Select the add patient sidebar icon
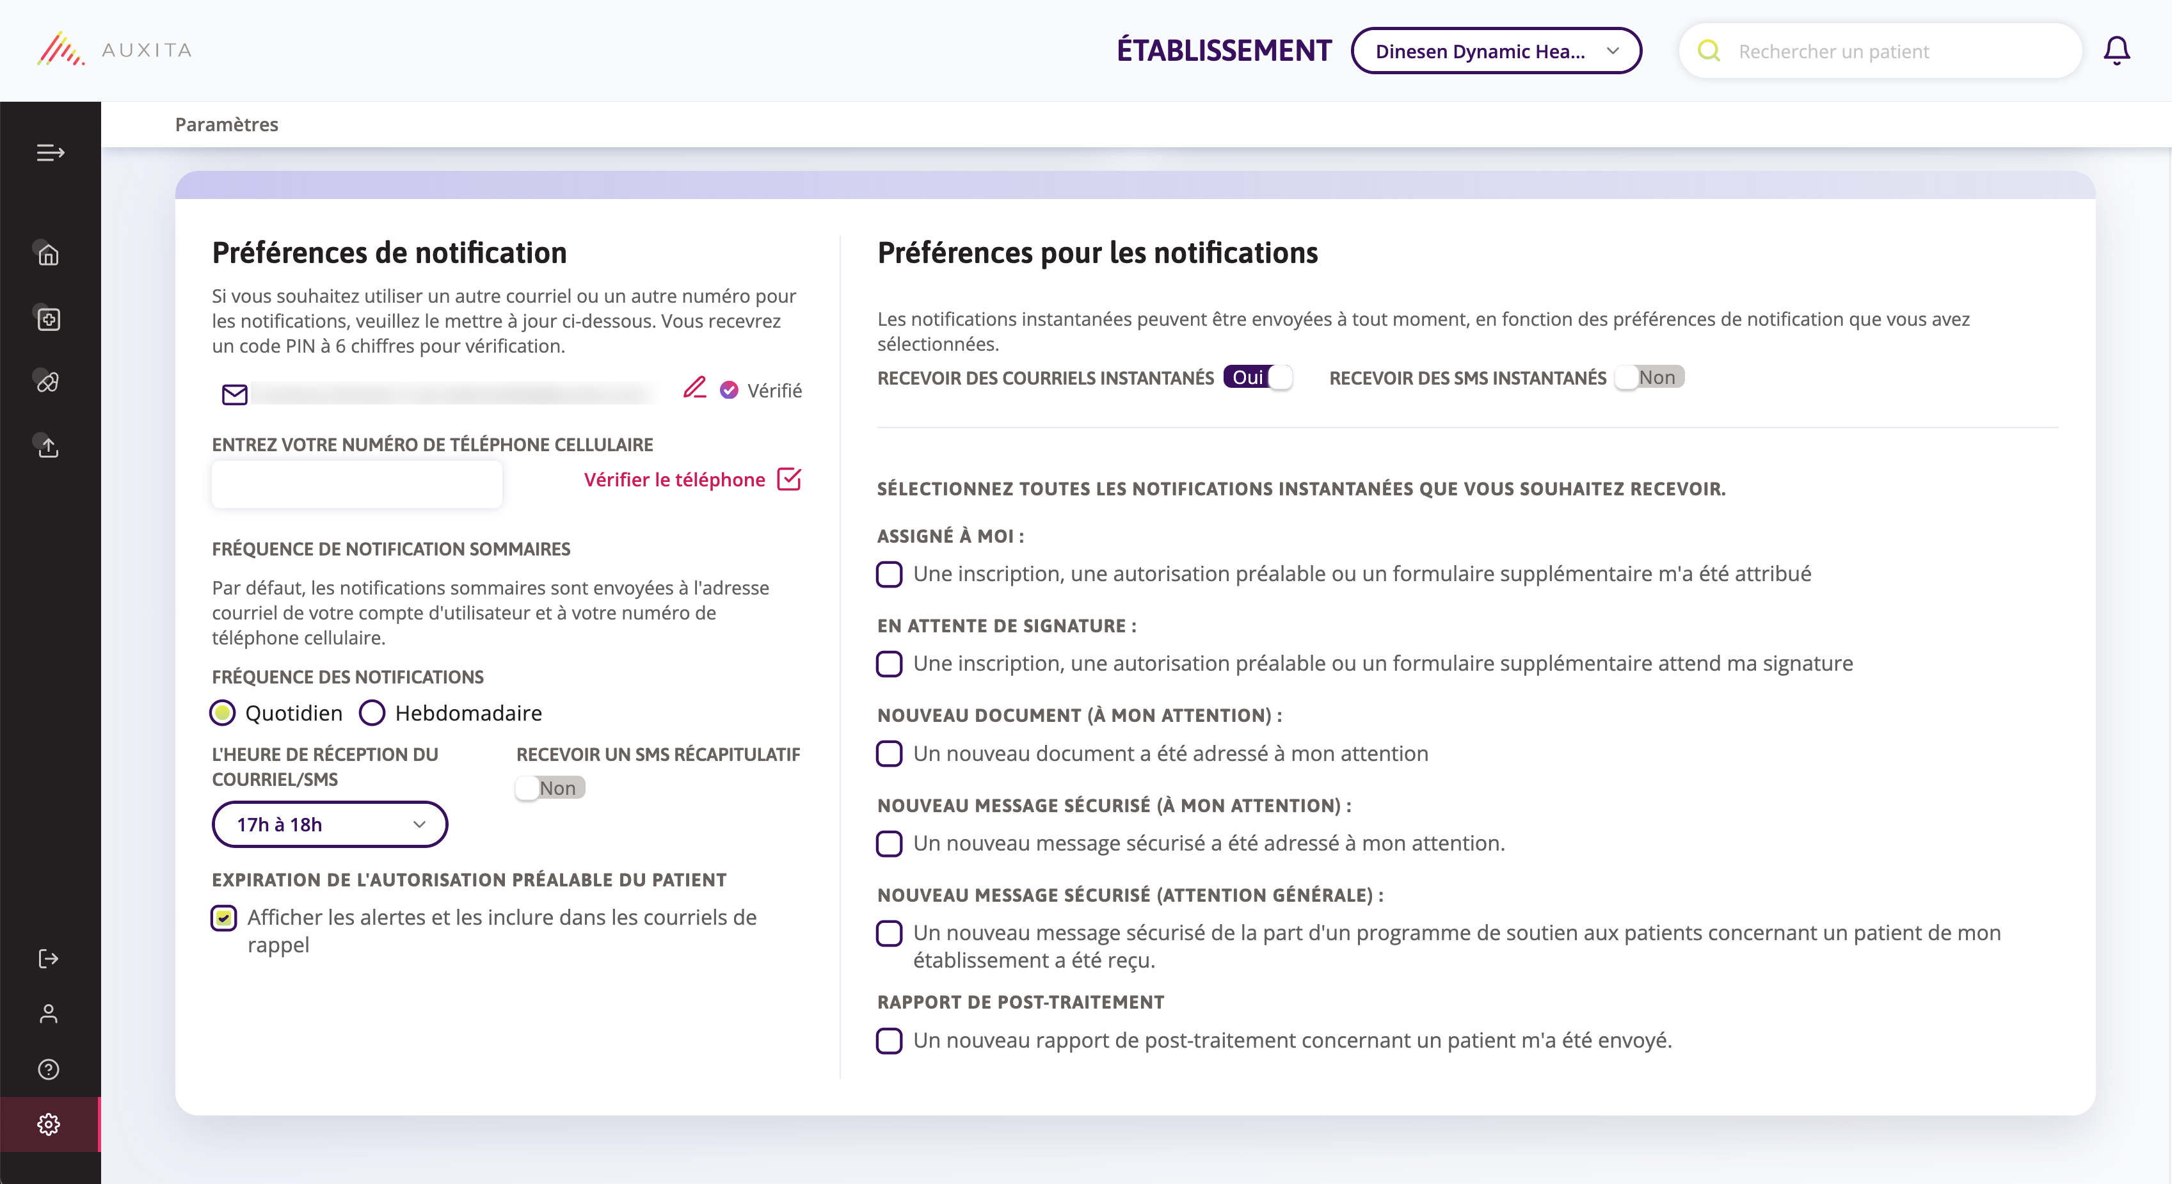Viewport: 2172px width, 1184px height. click(x=49, y=319)
